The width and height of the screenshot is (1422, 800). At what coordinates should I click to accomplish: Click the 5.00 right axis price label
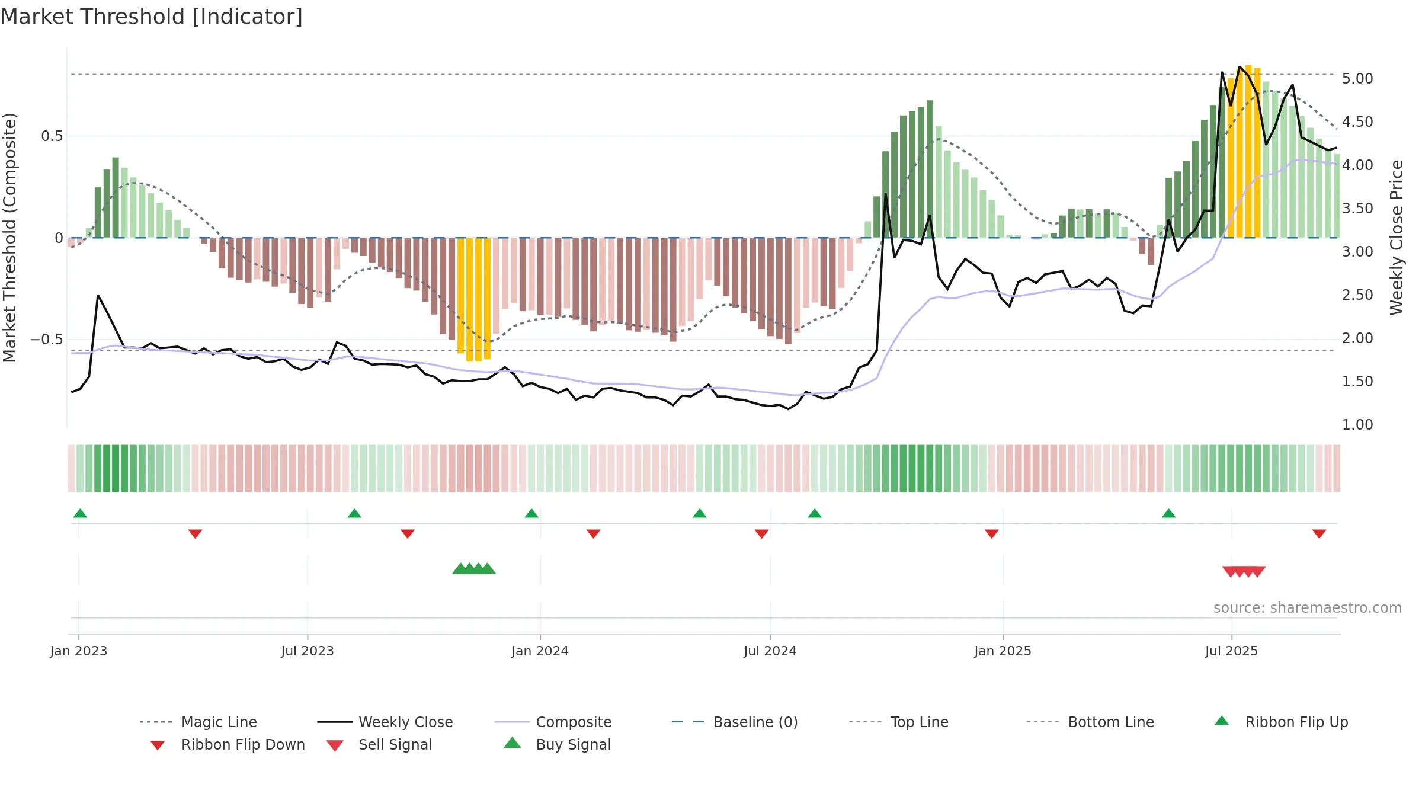pyautogui.click(x=1357, y=79)
